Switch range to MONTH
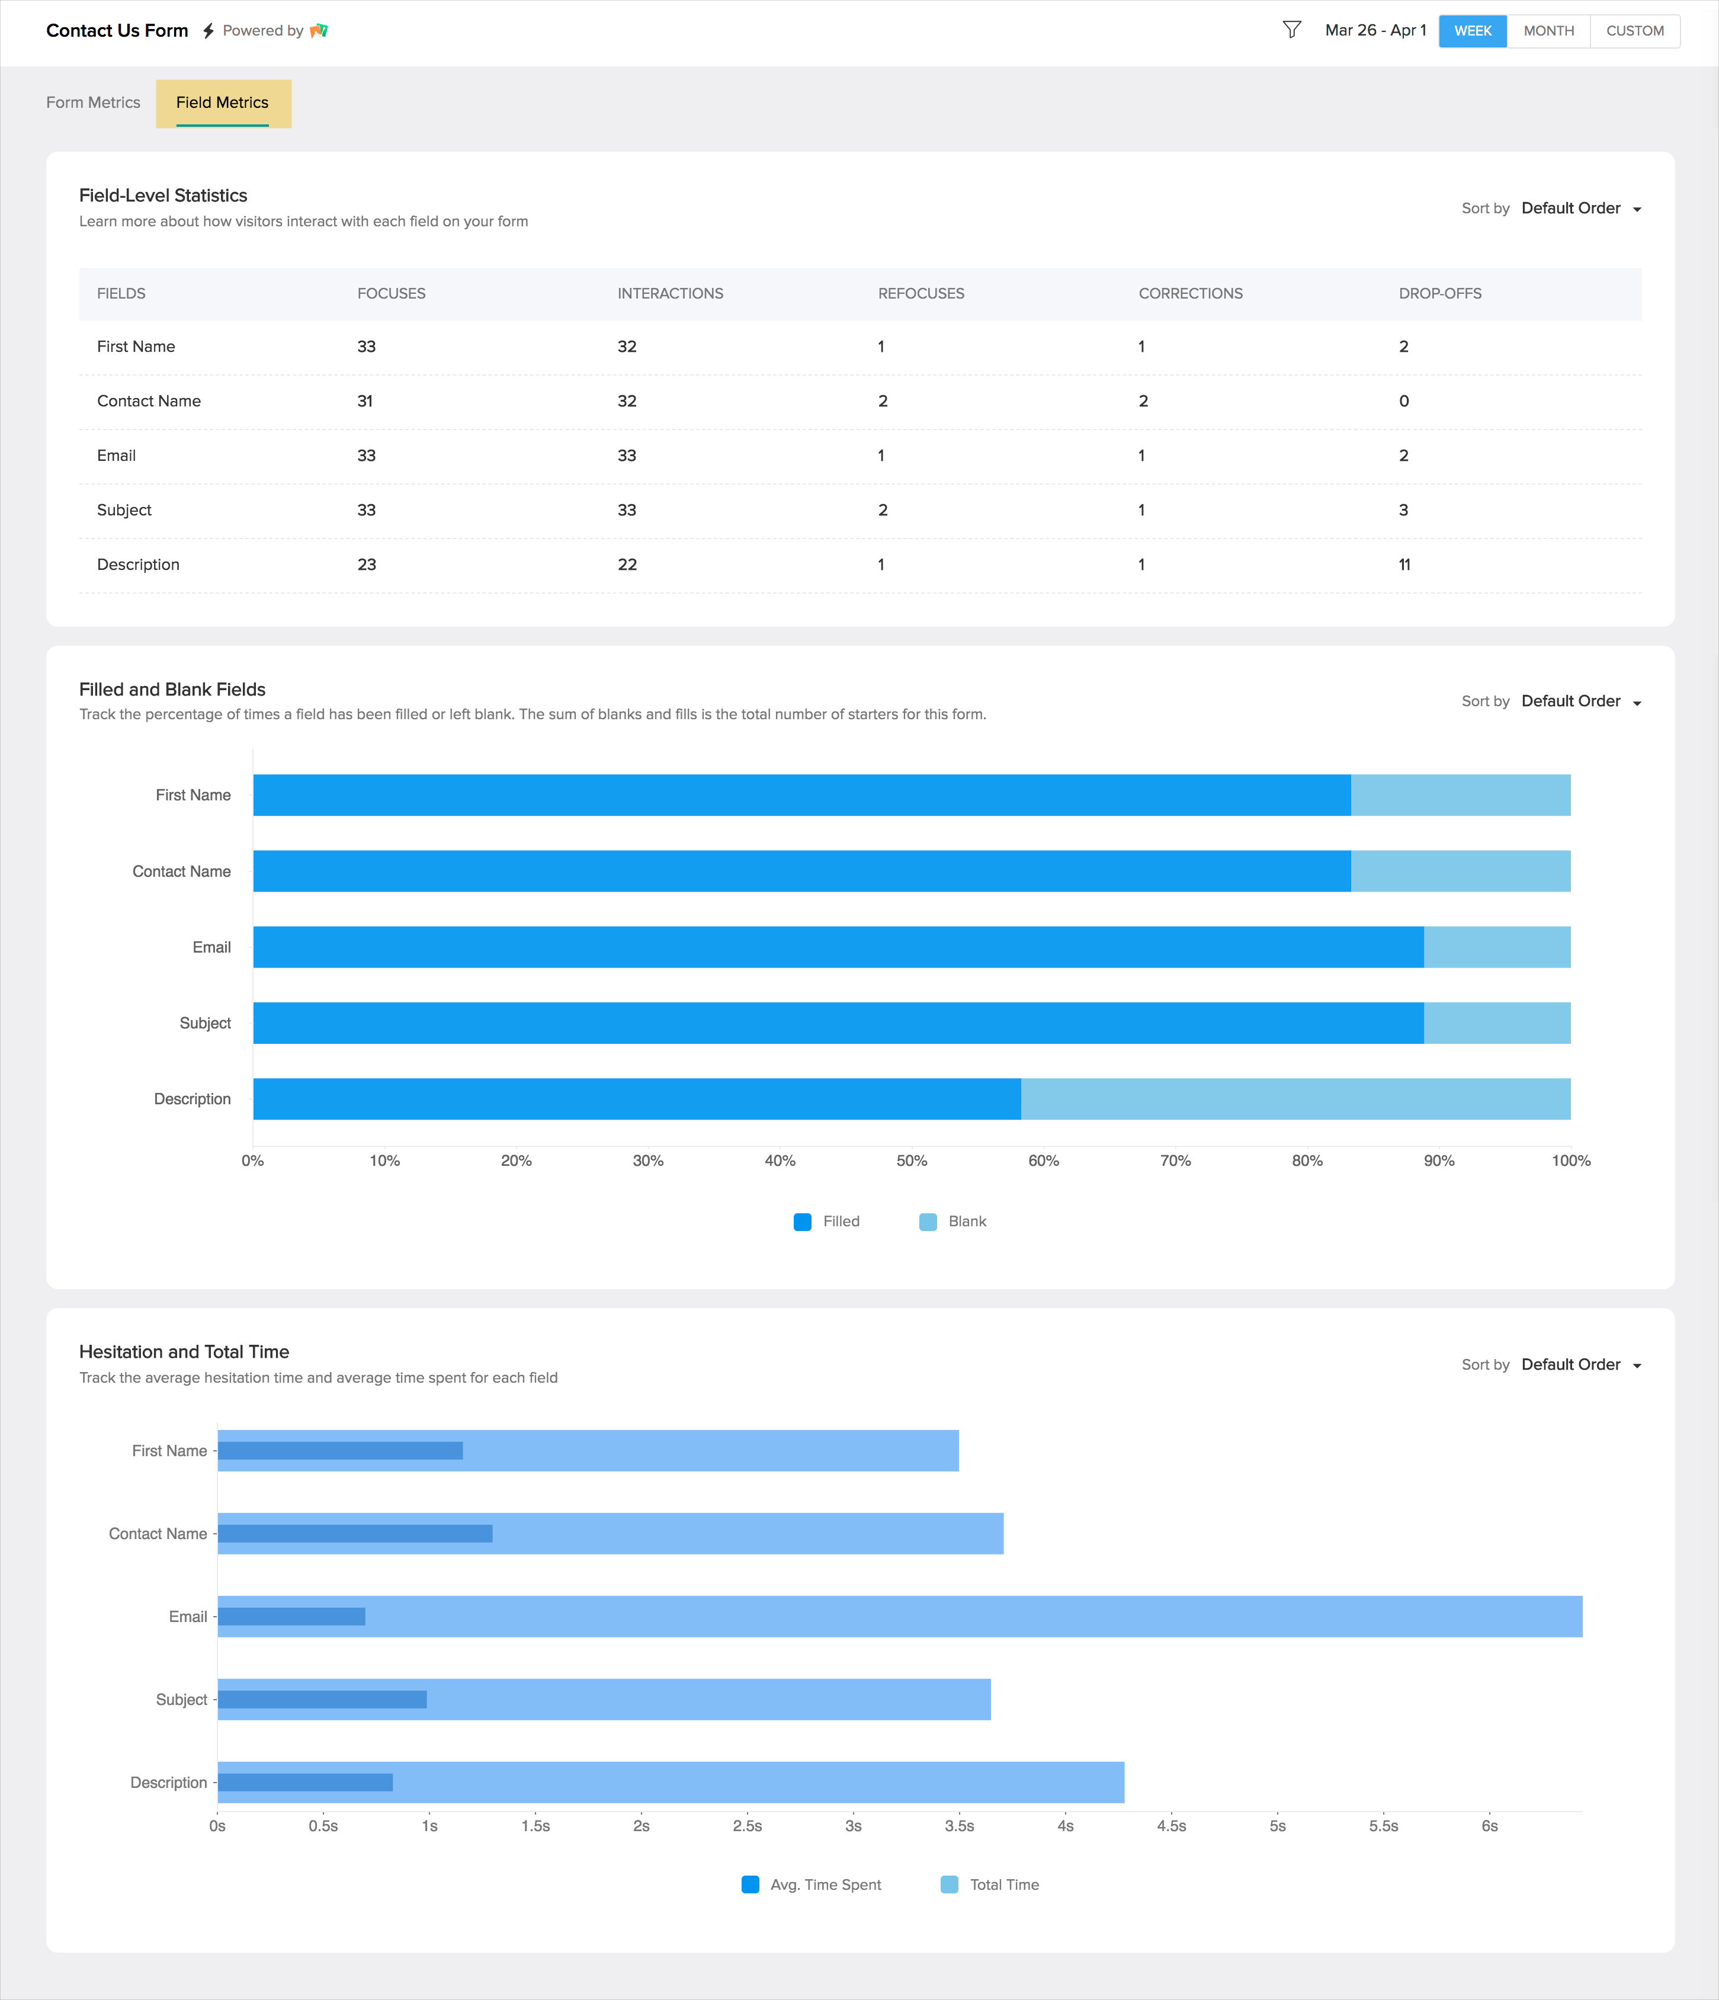The height and width of the screenshot is (2000, 1719). click(x=1548, y=31)
